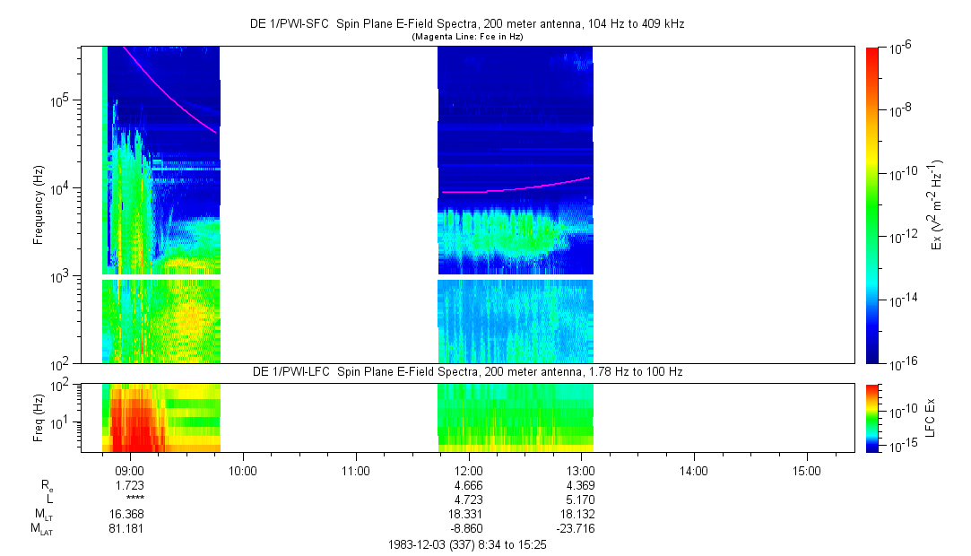Click the MLAT value -23.716
This screenshot has width=971, height=556.
pyautogui.click(x=576, y=528)
